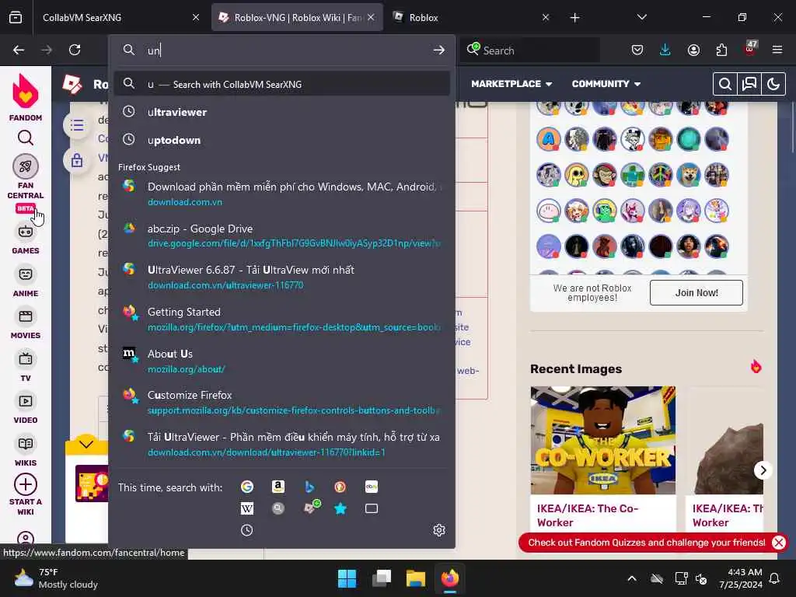
Task: Search this time with DuckDuckGo
Action: click(x=340, y=487)
